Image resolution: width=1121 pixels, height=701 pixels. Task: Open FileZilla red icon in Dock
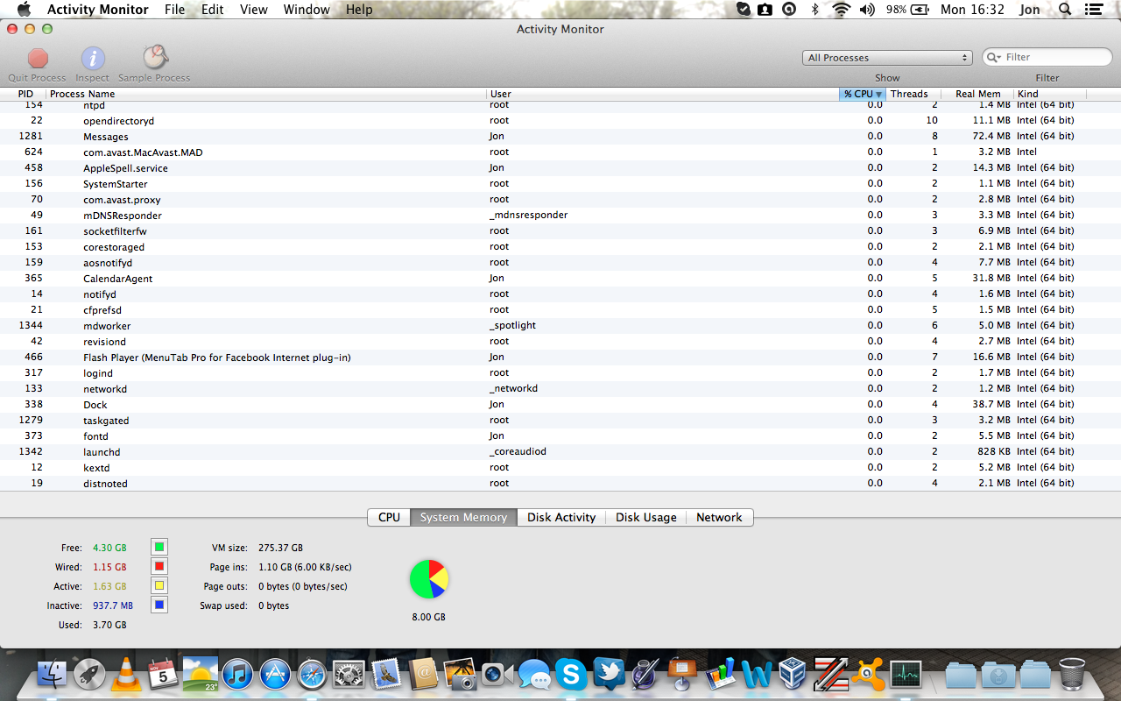pos(829,674)
